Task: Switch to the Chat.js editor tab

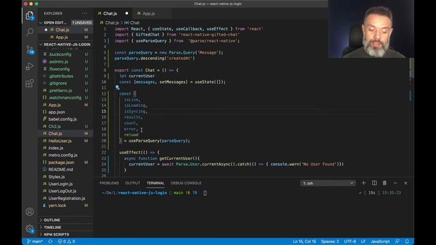Action: coord(110,14)
